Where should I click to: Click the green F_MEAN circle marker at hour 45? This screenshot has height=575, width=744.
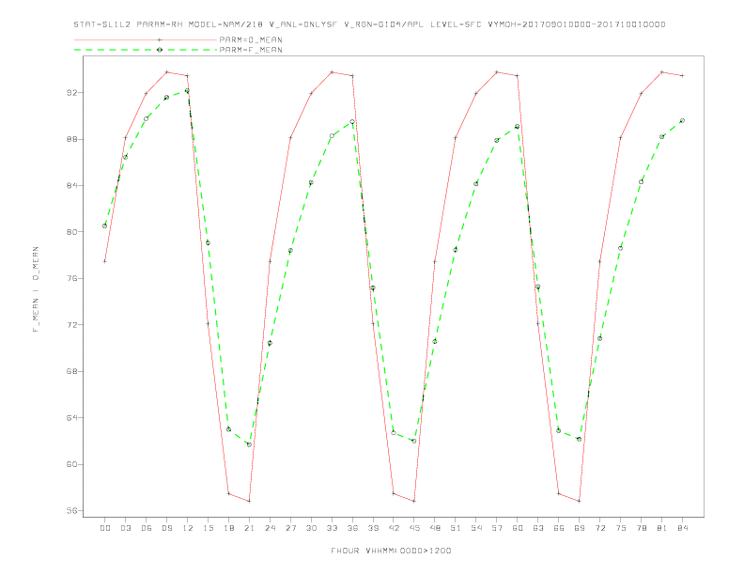point(414,442)
